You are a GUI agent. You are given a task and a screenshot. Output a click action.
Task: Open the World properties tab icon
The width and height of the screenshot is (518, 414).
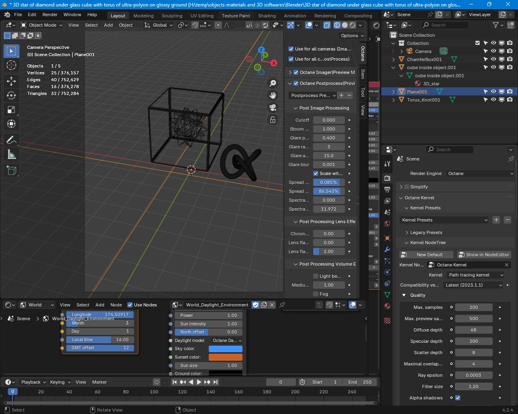click(x=387, y=224)
